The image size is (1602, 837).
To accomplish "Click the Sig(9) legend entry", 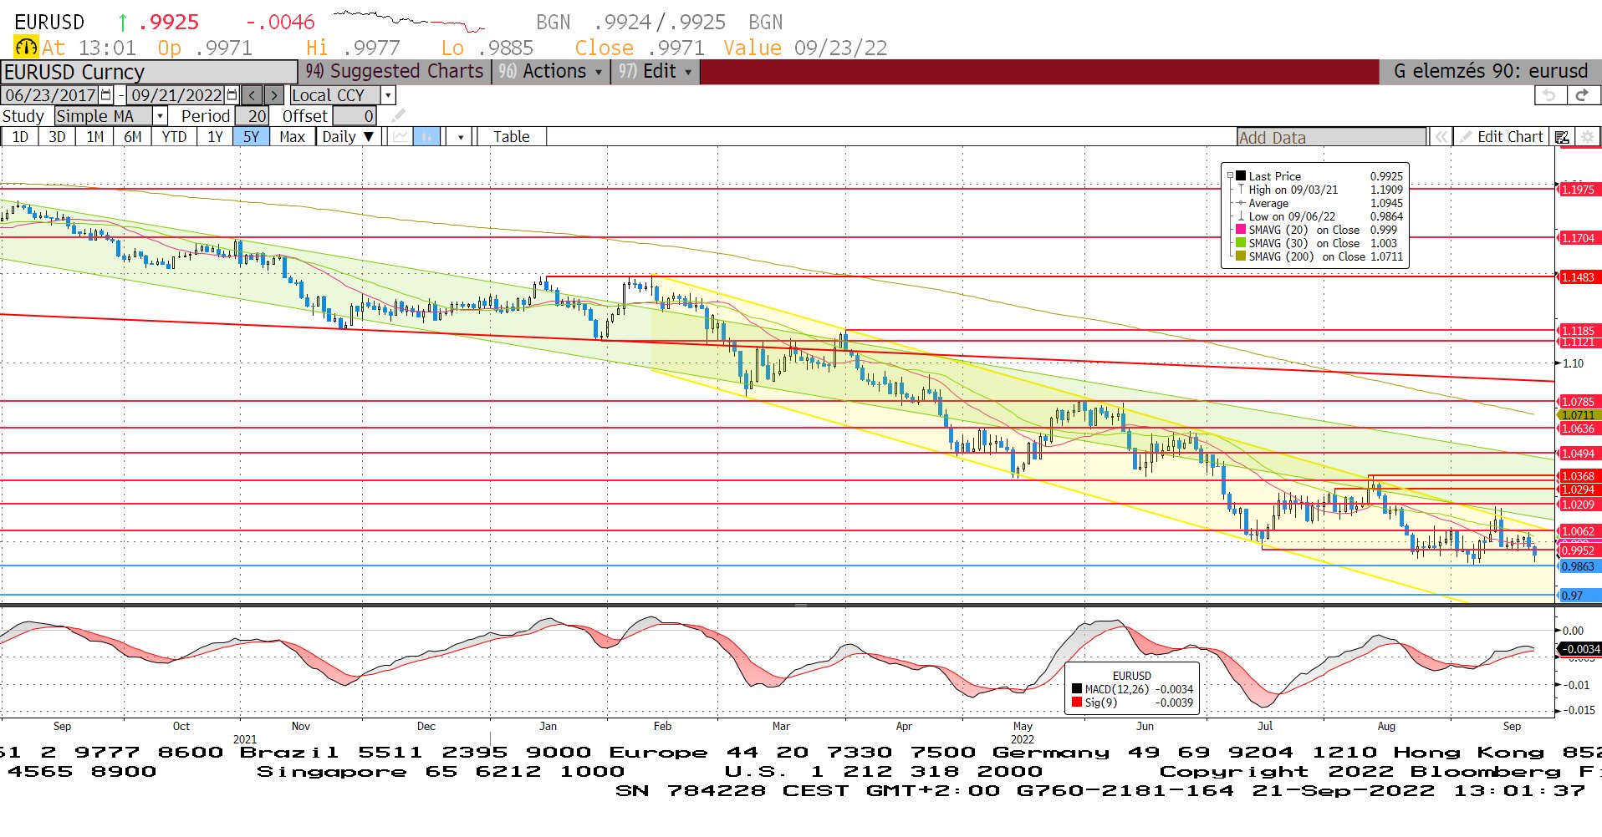I will click(x=1133, y=703).
